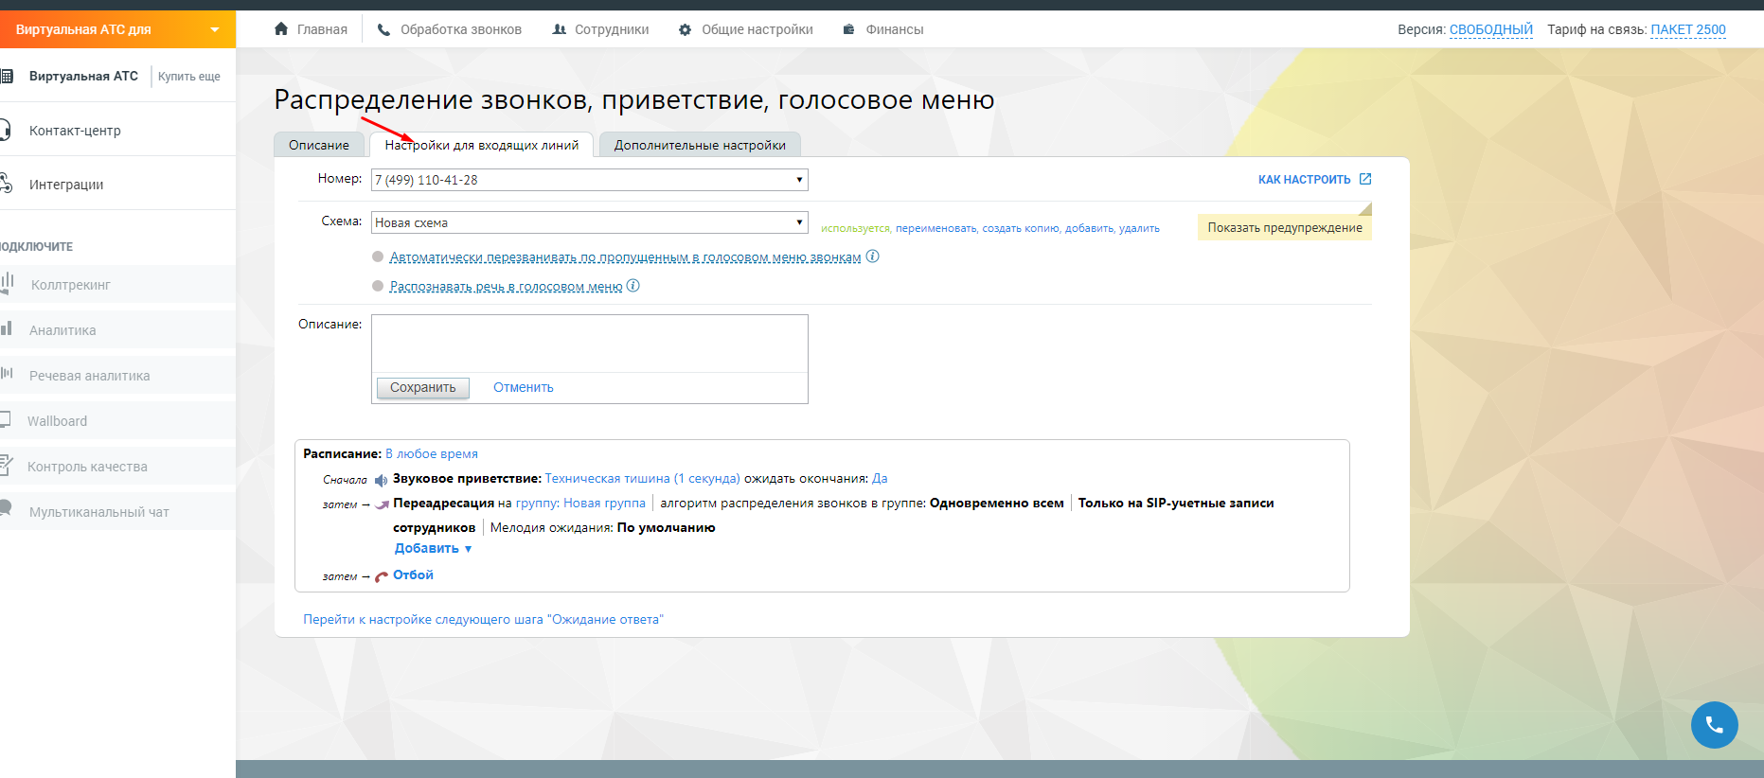
Task: Click home icon next to Главная
Action: 281,29
